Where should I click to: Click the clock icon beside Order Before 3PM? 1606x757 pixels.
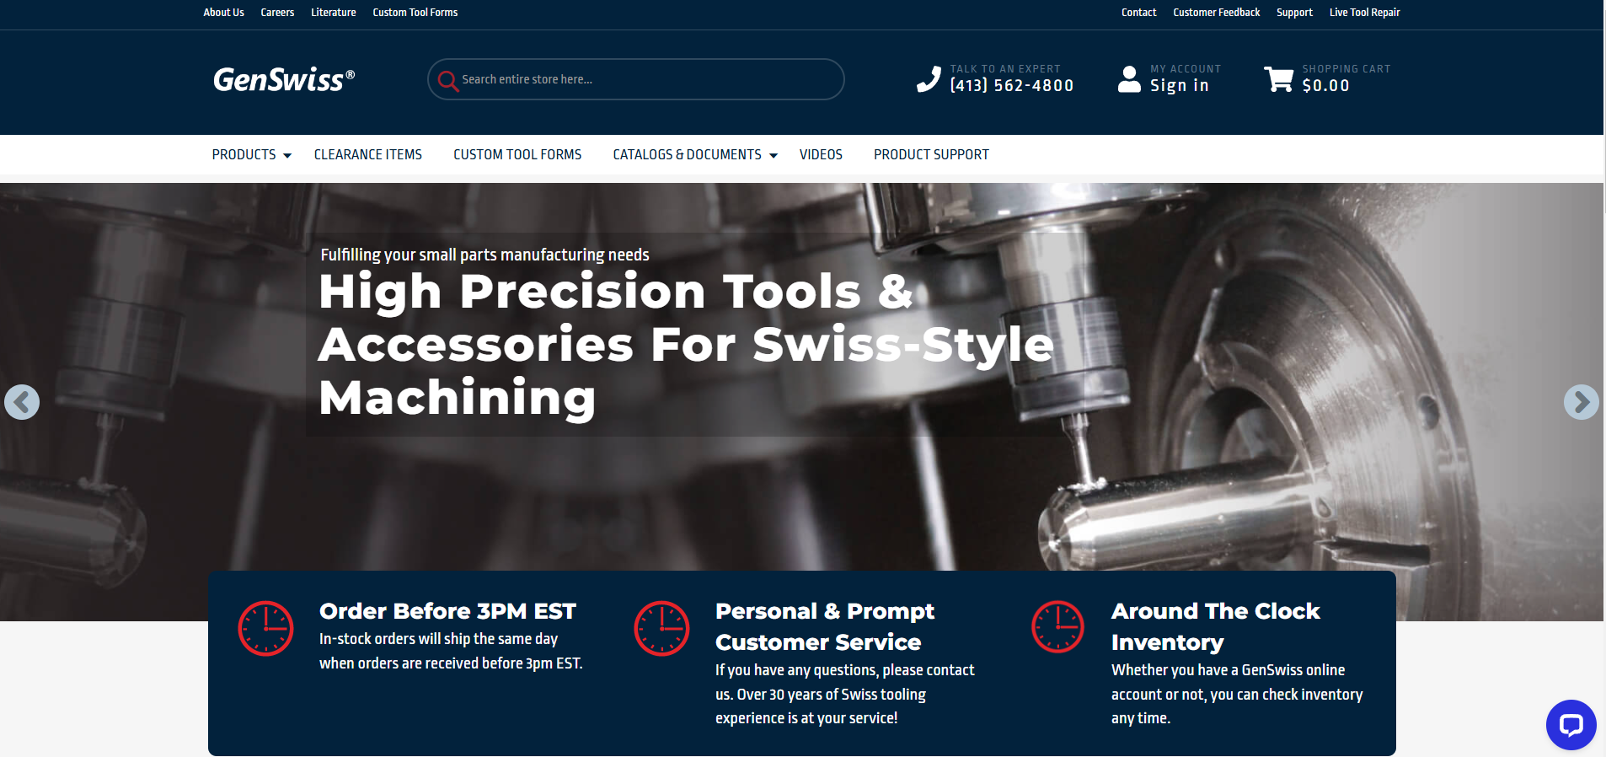point(265,628)
